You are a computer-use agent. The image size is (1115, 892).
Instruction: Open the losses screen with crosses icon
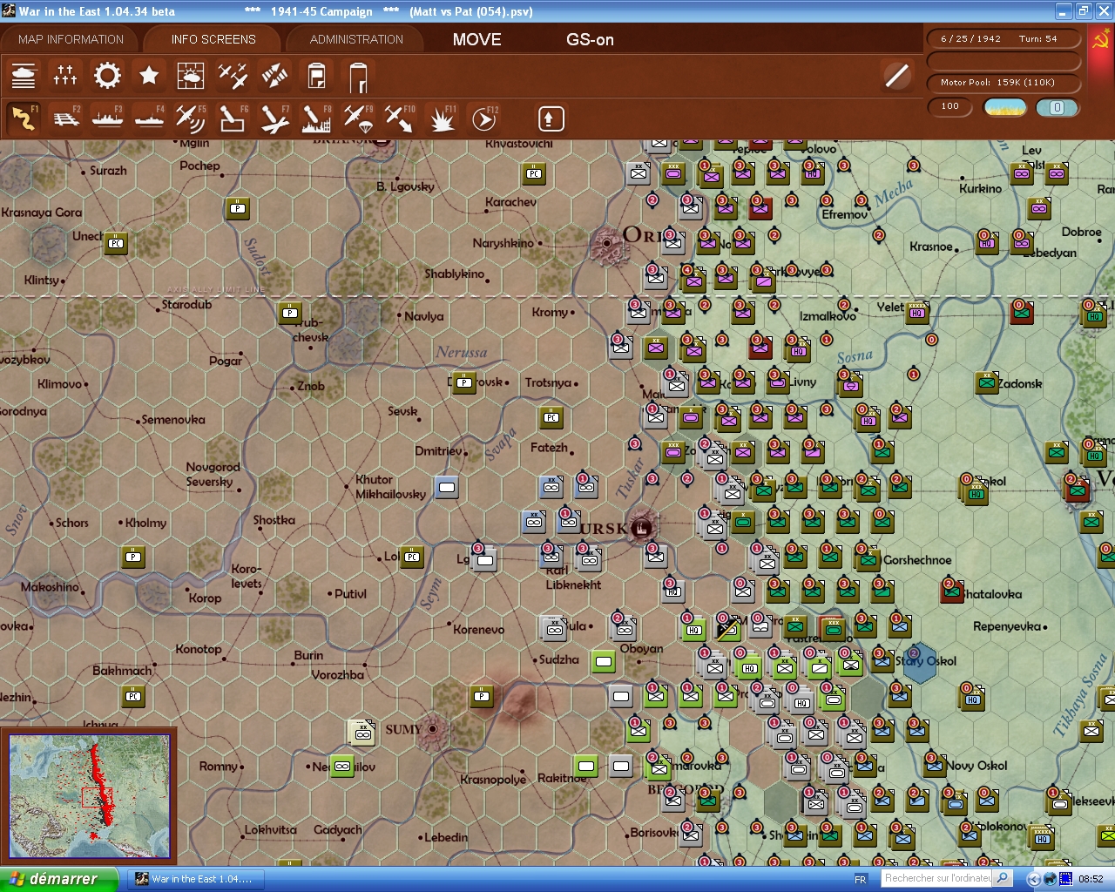(65, 76)
